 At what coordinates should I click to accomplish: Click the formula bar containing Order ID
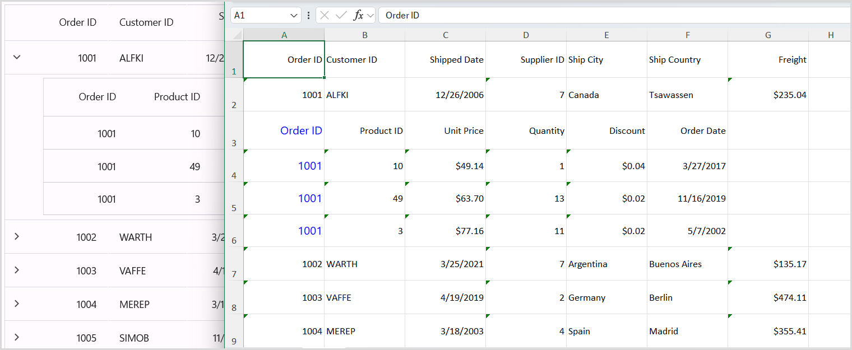pos(615,15)
